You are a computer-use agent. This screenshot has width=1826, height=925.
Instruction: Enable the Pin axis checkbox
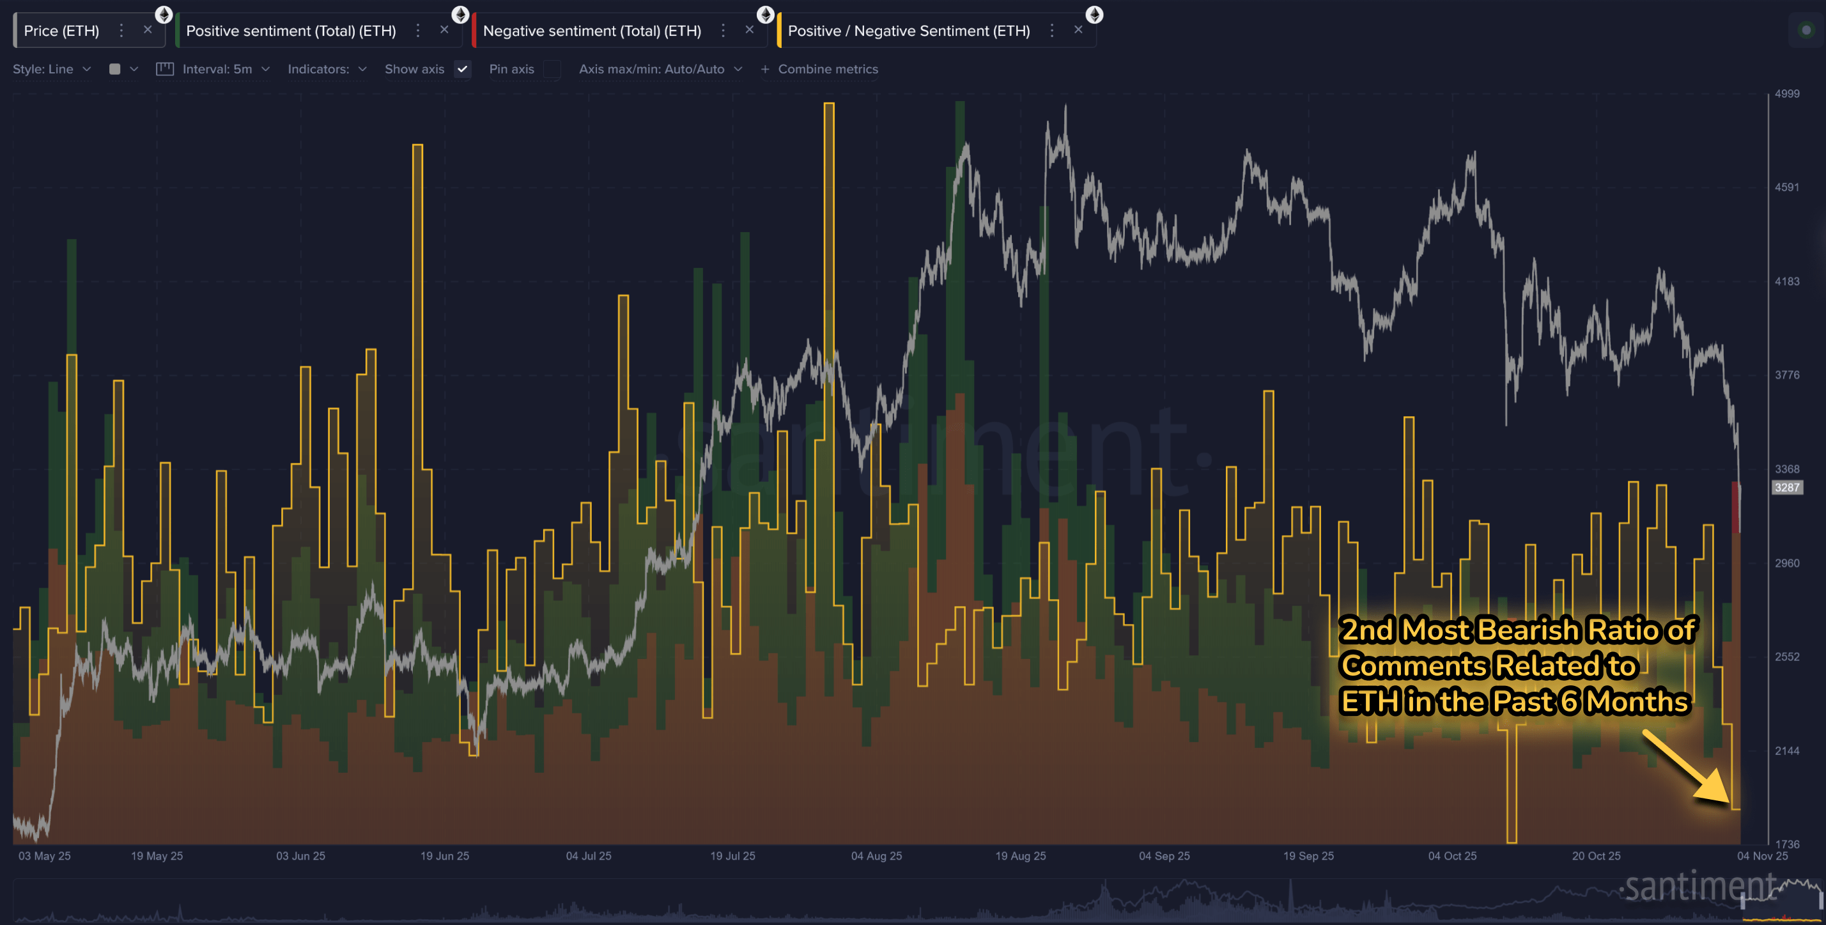(x=553, y=70)
